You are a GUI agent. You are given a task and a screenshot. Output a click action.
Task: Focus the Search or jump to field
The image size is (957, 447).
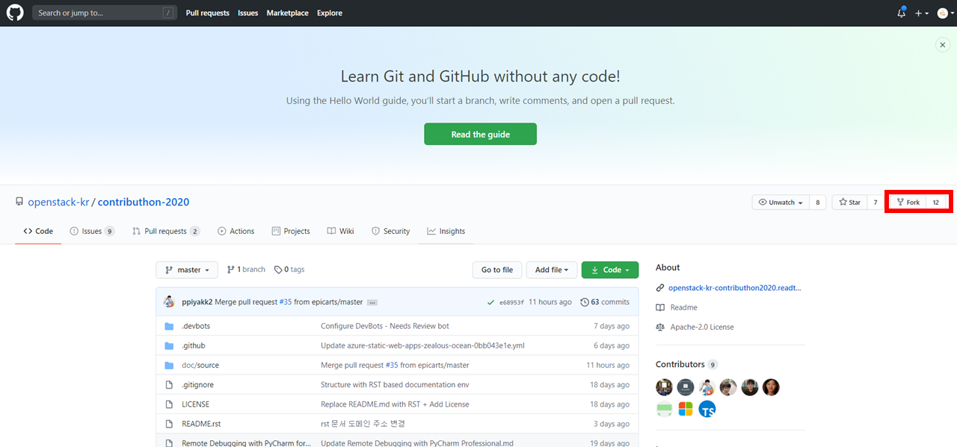105,13
